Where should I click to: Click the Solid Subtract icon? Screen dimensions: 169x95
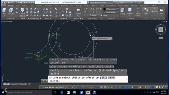click(x=31, y=12)
